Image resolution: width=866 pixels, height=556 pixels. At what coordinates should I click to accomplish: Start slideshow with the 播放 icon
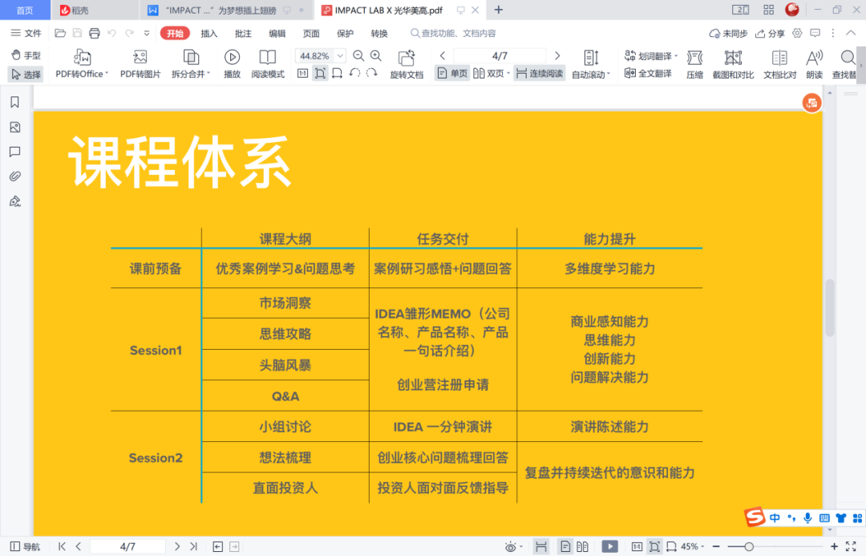pos(232,58)
